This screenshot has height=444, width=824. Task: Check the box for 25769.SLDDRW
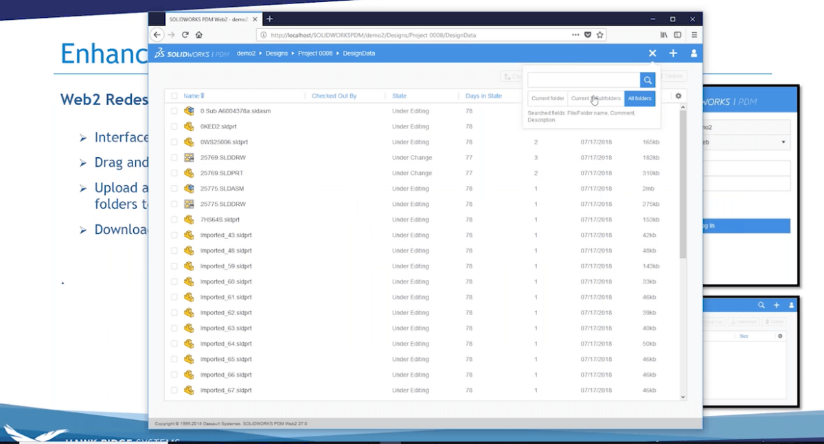pyautogui.click(x=174, y=157)
